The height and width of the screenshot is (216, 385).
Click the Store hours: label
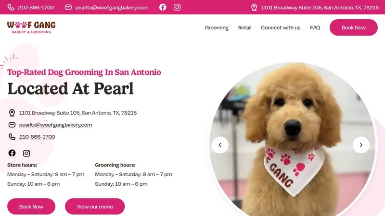pyautogui.click(x=22, y=165)
